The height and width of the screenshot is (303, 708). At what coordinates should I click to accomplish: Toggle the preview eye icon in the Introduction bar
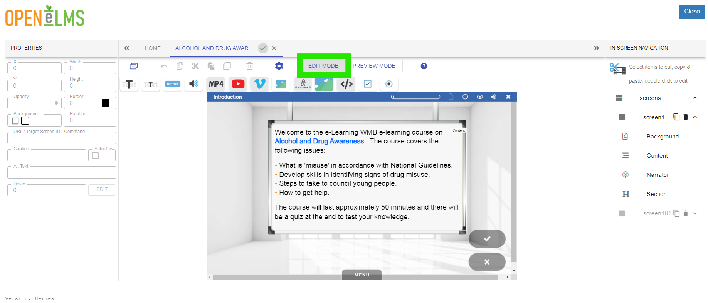click(480, 97)
